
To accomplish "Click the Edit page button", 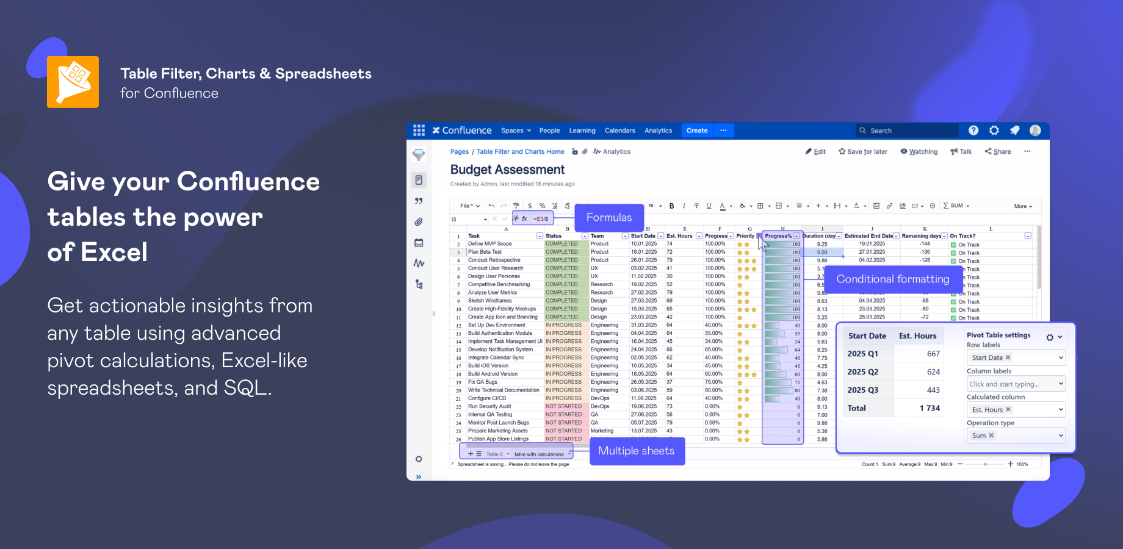I will pos(815,152).
